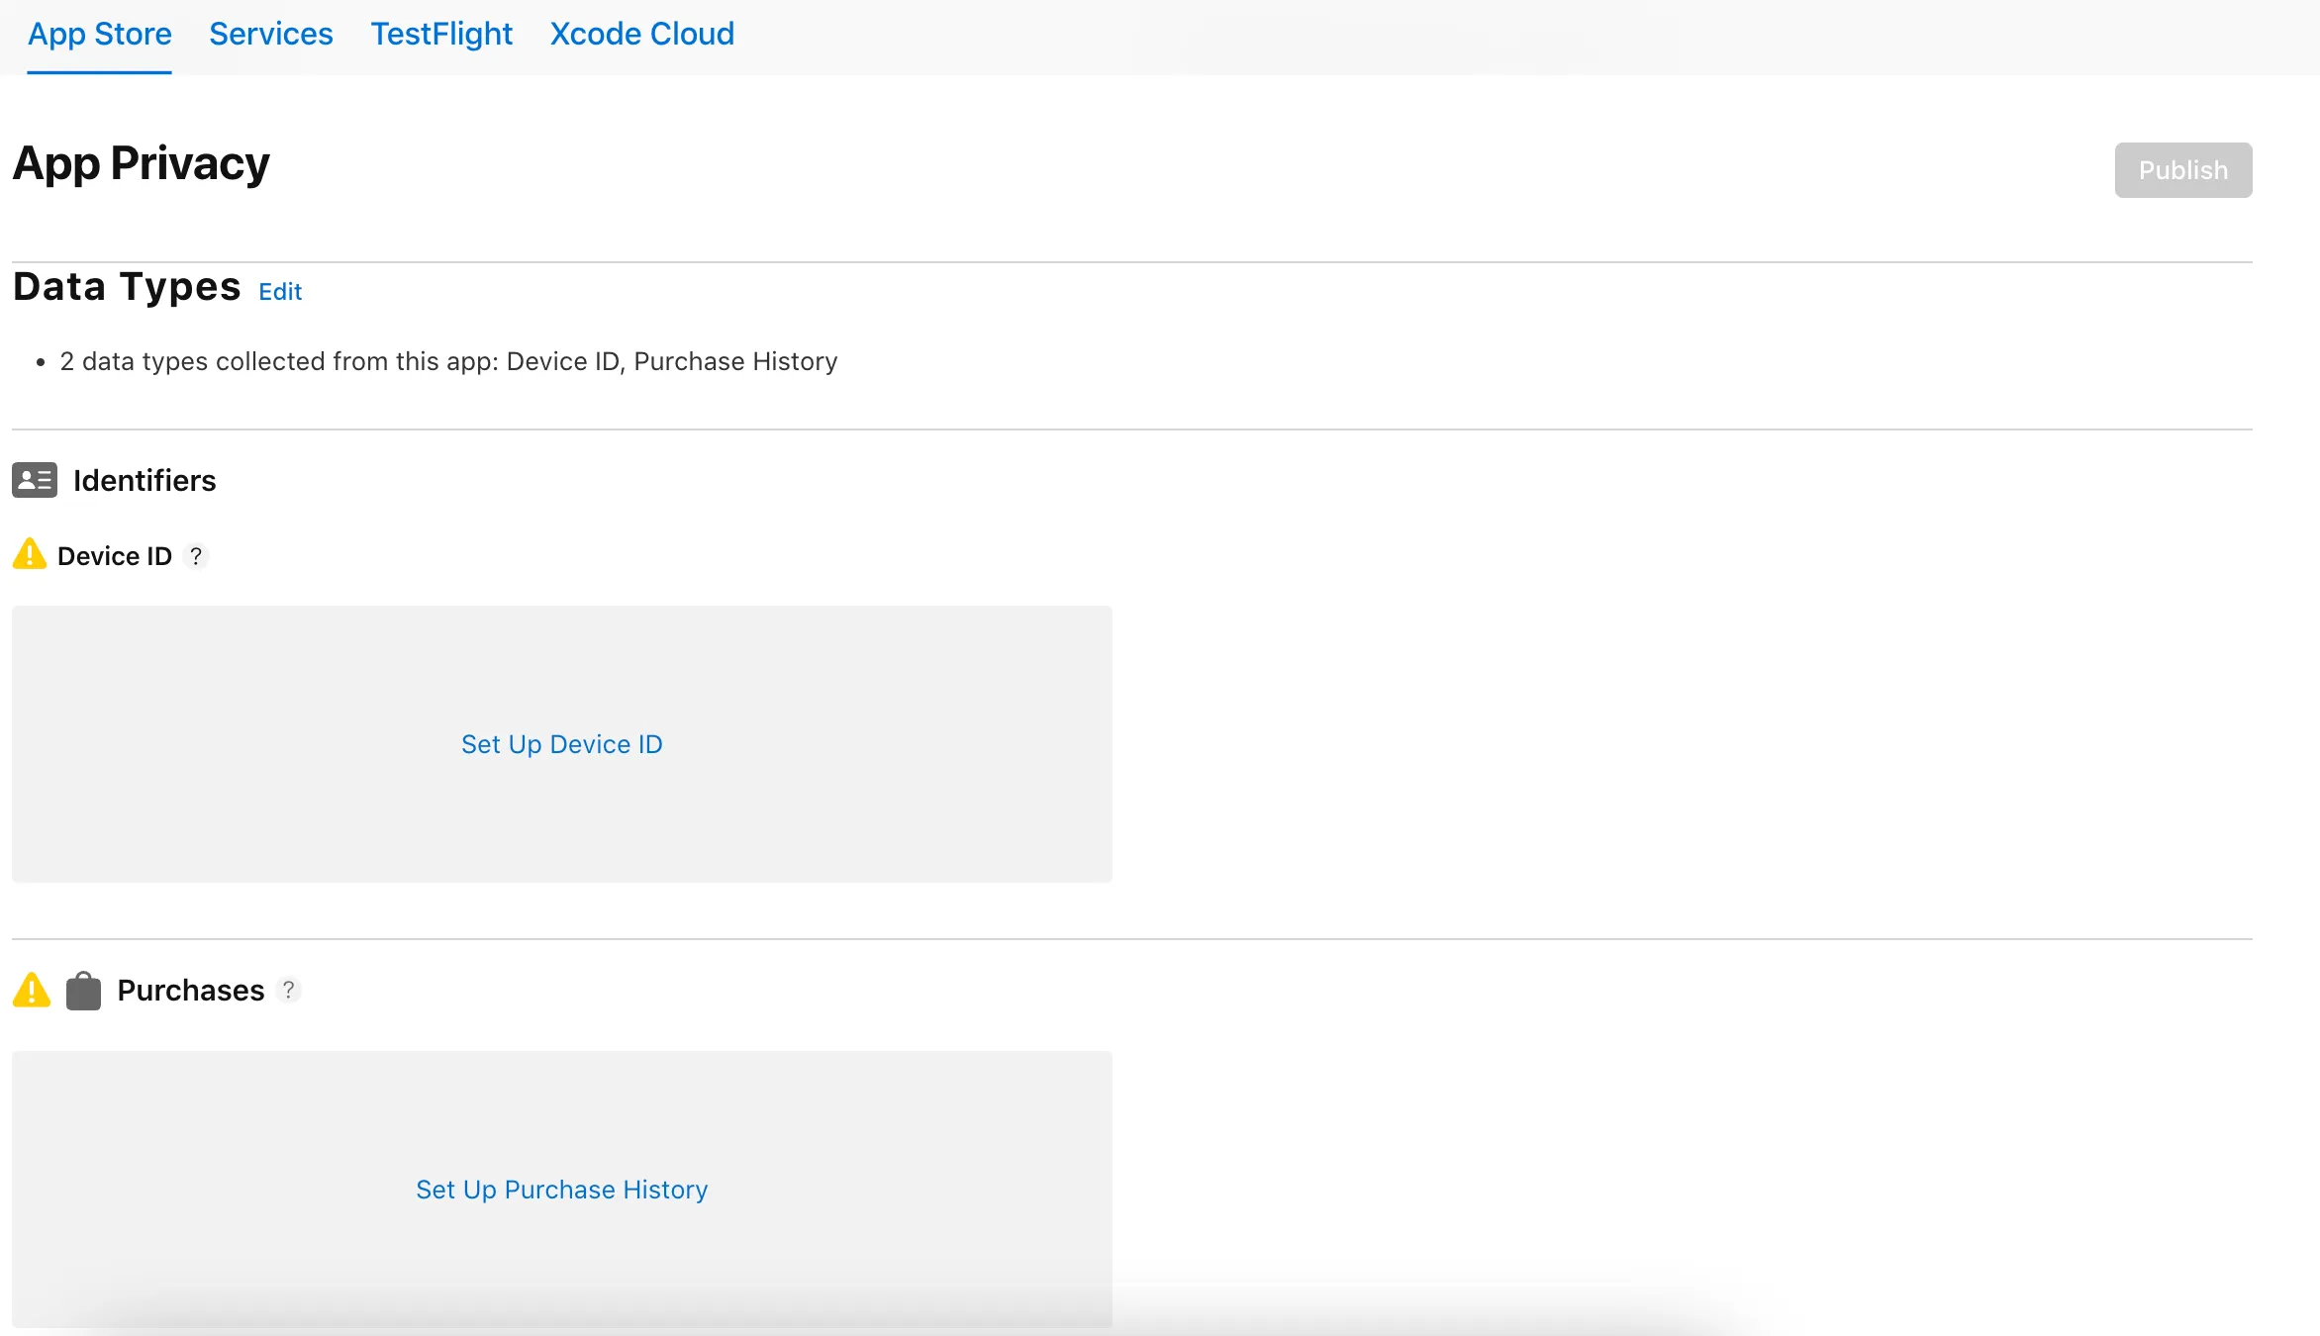The height and width of the screenshot is (1336, 2320).
Task: Click the Device ID warning triangle icon
Action: [30, 554]
